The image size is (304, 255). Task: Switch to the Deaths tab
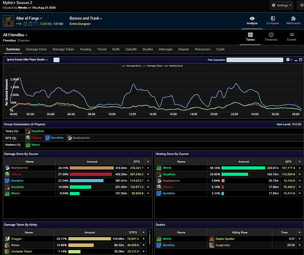coord(148,49)
